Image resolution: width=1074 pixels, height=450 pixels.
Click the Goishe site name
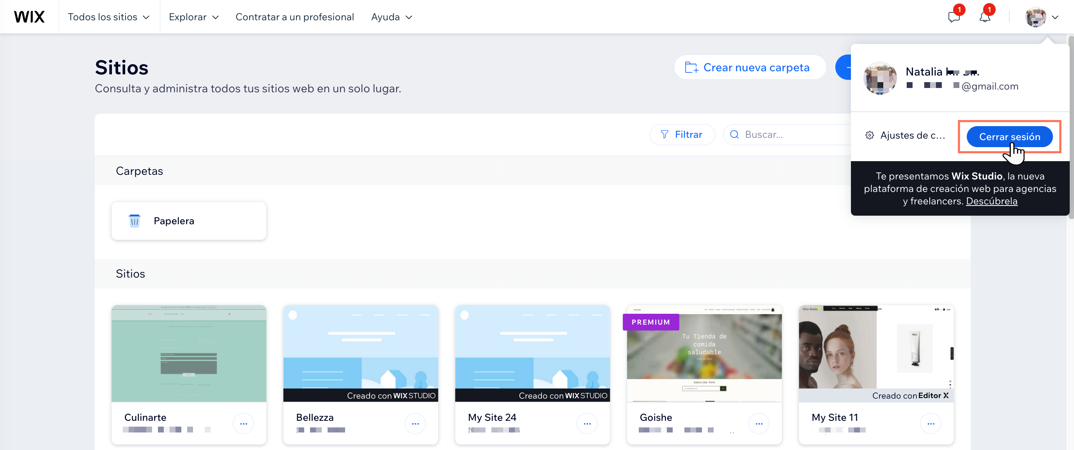pyautogui.click(x=656, y=417)
